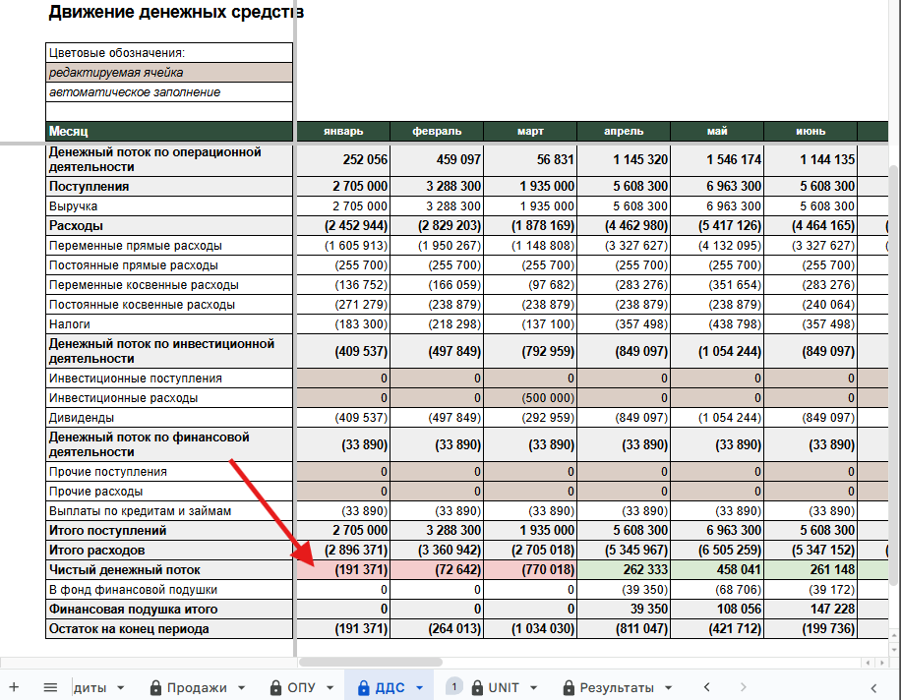Click the vertical scrollbar thumb
This screenshot has width=901, height=700.
[893, 375]
